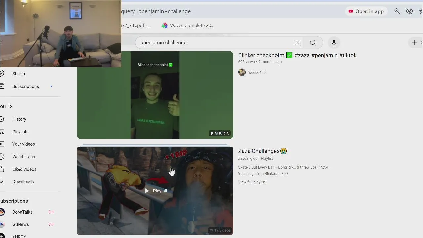Open Watch Later in the sidebar
The height and width of the screenshot is (238, 423).
click(24, 157)
